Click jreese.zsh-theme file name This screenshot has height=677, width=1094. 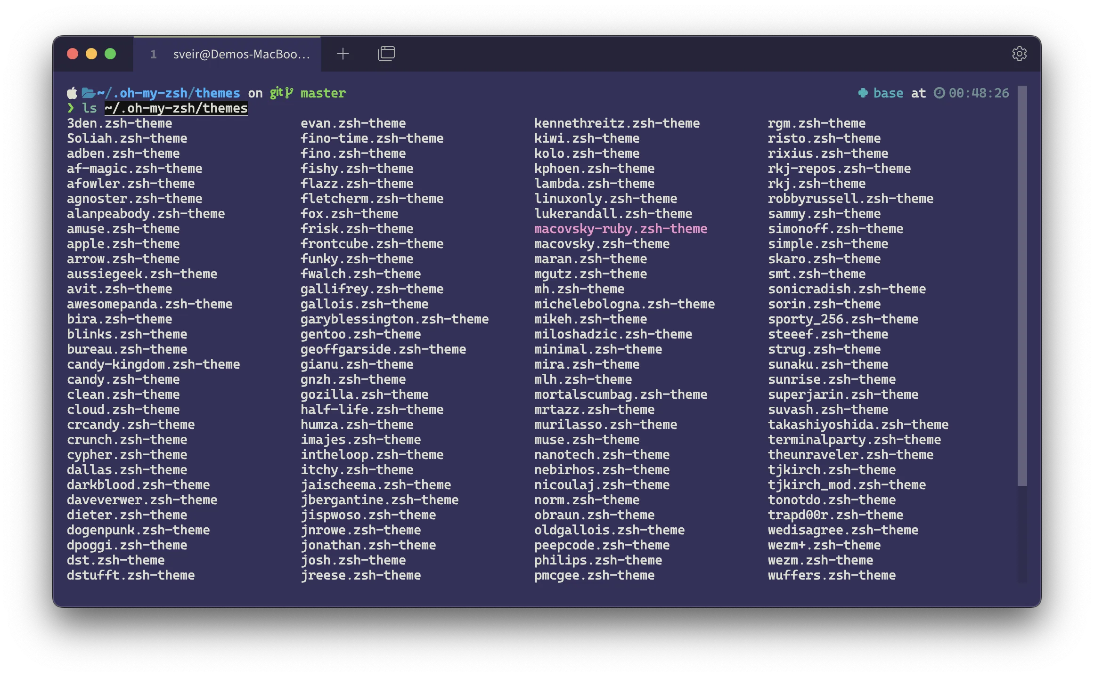(x=360, y=575)
